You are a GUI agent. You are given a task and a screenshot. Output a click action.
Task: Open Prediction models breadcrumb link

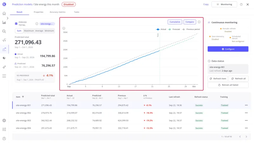(22, 4)
